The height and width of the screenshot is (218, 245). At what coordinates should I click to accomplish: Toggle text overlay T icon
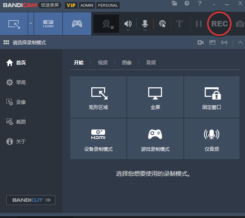pyautogui.click(x=179, y=24)
